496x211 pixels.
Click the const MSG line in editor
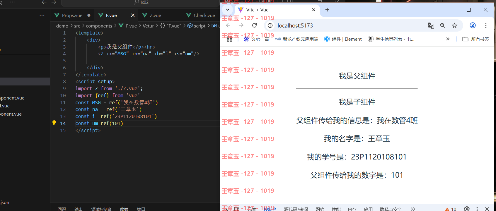(117, 102)
